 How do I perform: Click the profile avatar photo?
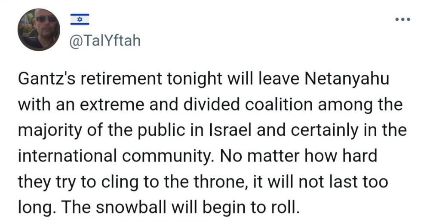pyautogui.click(x=39, y=30)
